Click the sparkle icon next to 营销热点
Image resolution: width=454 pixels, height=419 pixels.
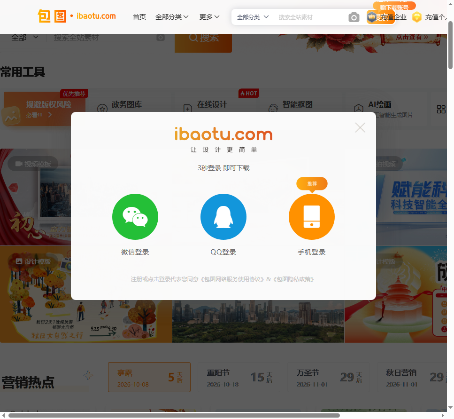pyautogui.click(x=88, y=375)
